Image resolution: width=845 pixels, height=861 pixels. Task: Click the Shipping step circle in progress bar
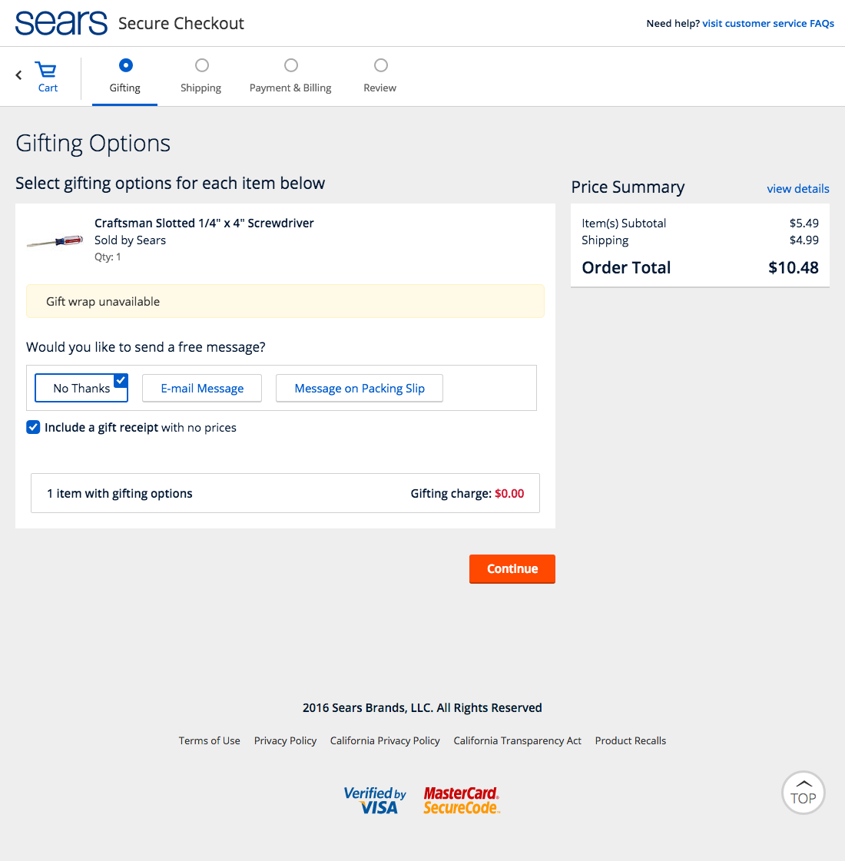click(x=200, y=65)
